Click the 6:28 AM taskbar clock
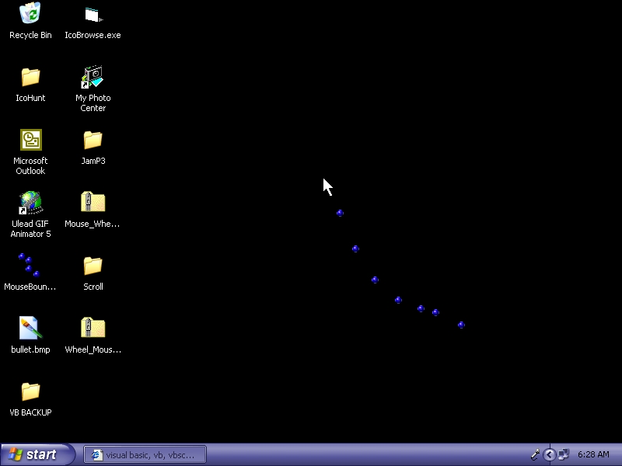 click(593, 454)
